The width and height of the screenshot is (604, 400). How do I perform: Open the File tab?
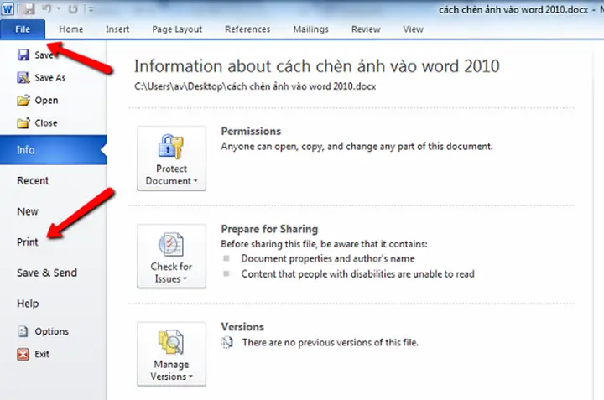(23, 29)
